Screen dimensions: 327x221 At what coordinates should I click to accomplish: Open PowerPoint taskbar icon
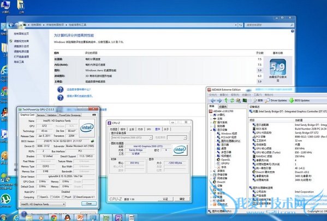pos(80,218)
